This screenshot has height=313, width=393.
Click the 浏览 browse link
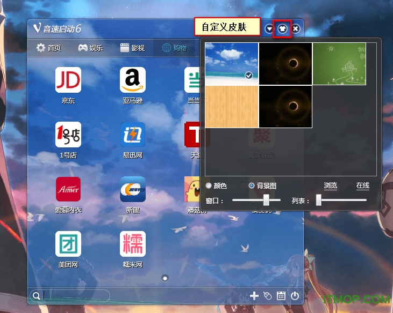pyautogui.click(x=330, y=185)
